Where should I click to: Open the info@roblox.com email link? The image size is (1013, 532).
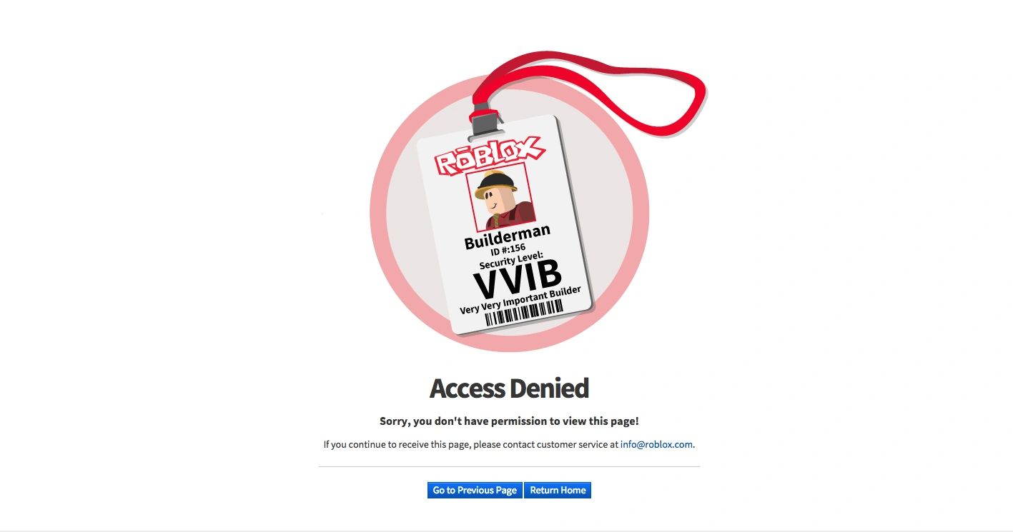pyautogui.click(x=656, y=444)
